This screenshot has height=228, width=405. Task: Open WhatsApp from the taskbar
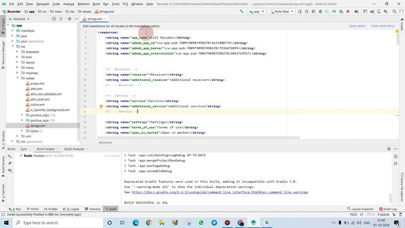(201, 222)
